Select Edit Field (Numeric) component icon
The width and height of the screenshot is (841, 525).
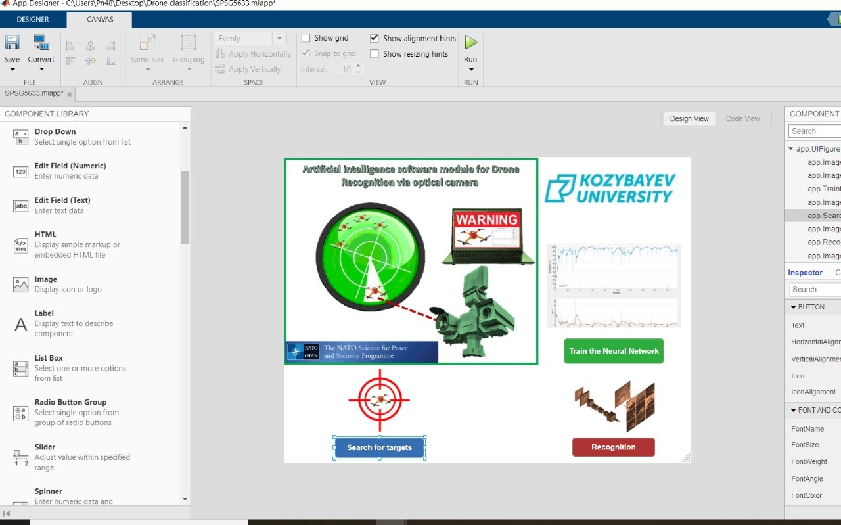[21, 171]
